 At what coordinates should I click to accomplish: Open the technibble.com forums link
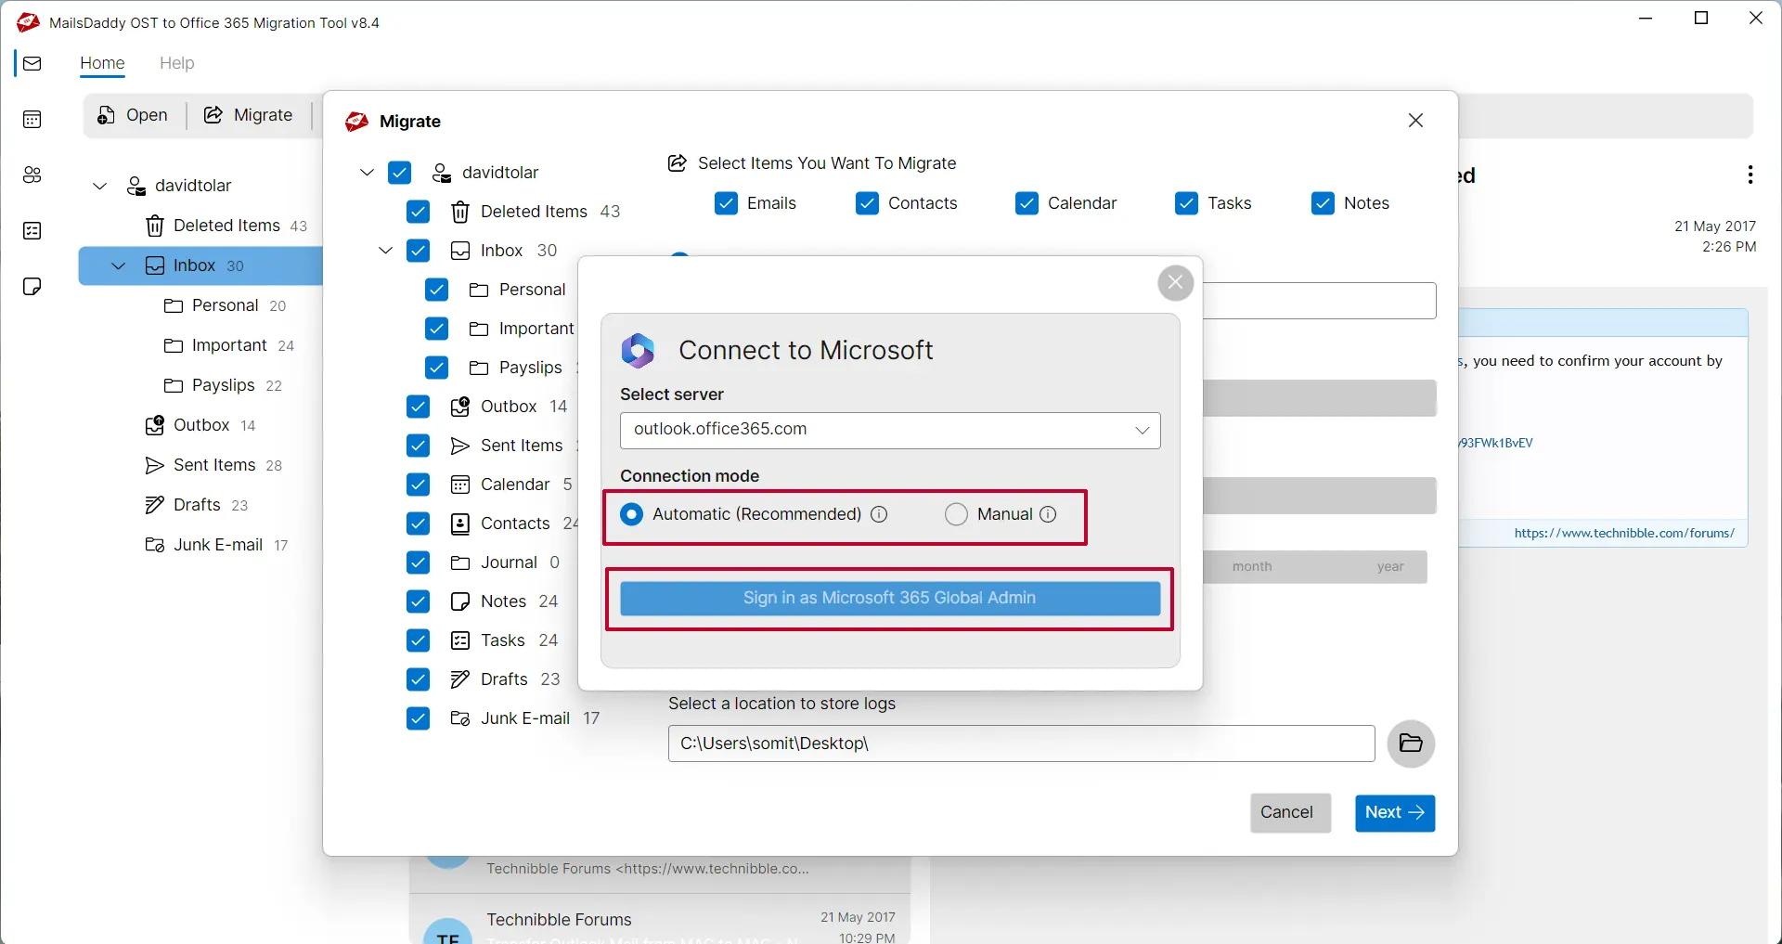coord(1624,533)
